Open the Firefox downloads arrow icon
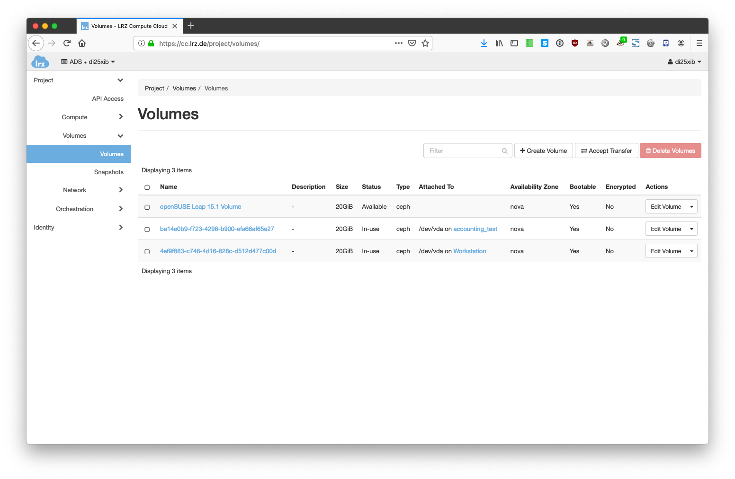 click(x=484, y=43)
